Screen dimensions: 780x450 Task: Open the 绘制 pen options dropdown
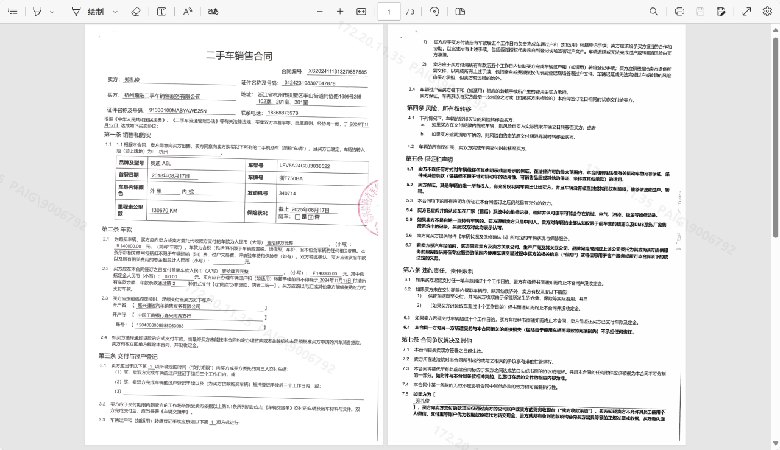tap(114, 12)
